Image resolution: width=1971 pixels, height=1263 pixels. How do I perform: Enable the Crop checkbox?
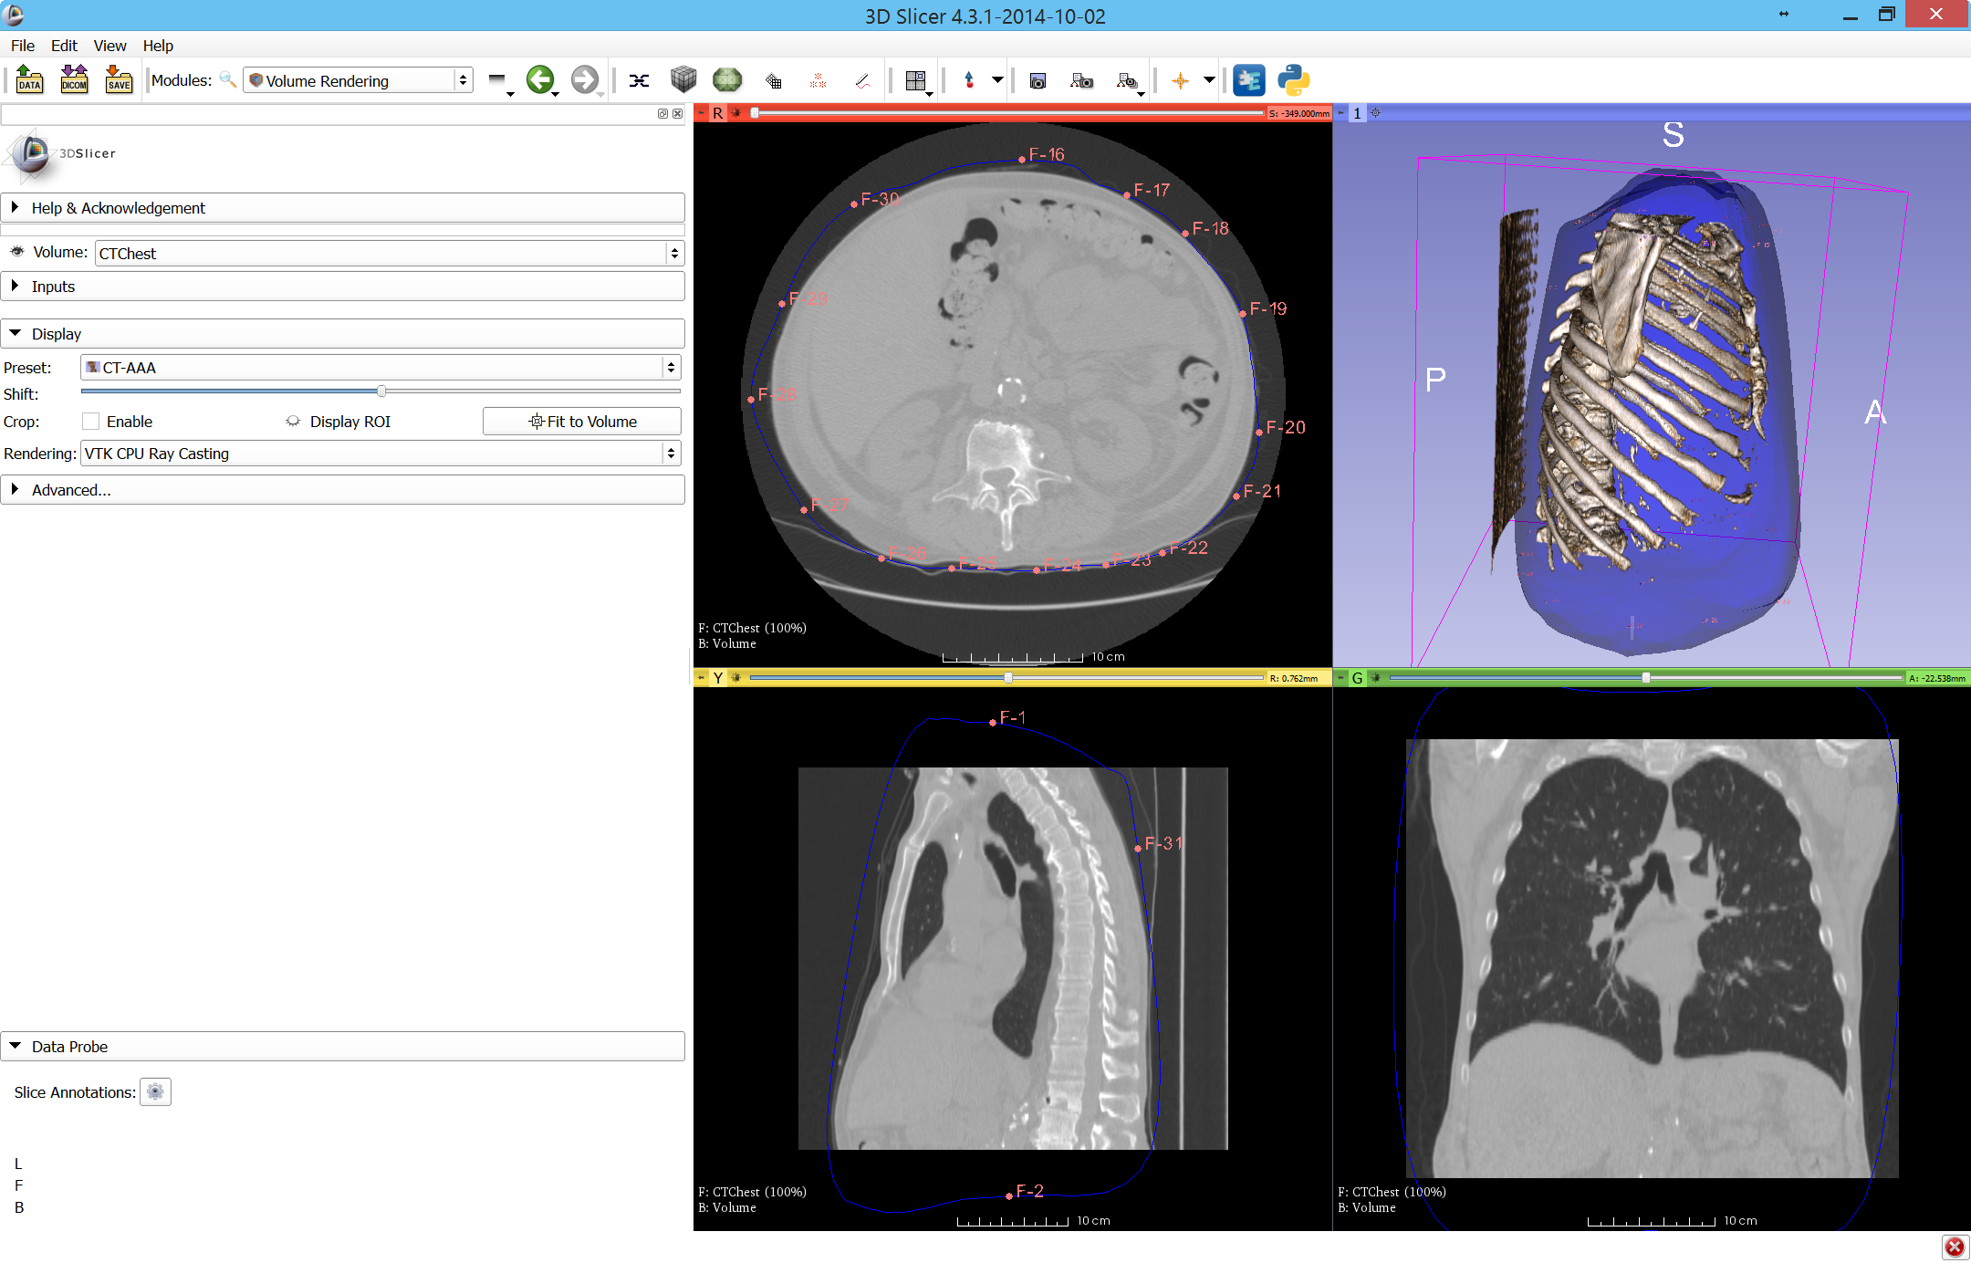point(91,422)
